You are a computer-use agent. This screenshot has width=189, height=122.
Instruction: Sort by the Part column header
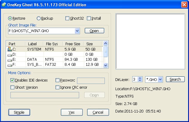pyautogui.click(x=16, y=44)
